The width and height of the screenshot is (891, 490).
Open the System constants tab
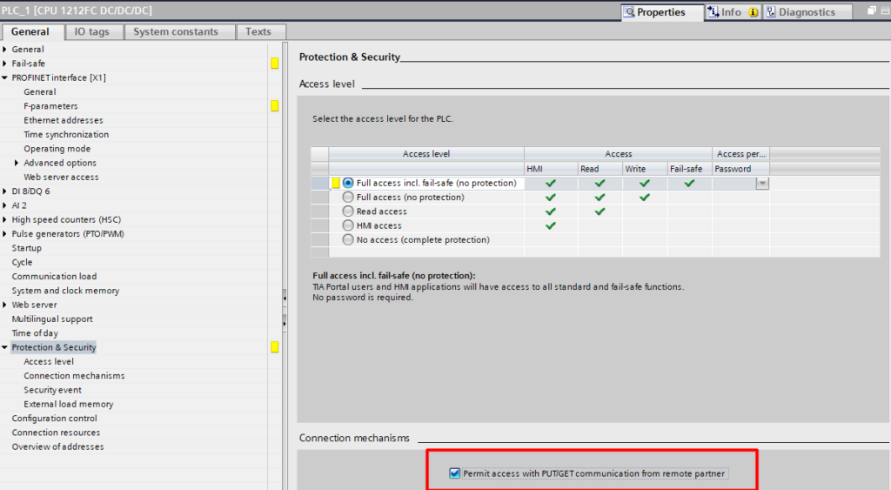click(179, 31)
